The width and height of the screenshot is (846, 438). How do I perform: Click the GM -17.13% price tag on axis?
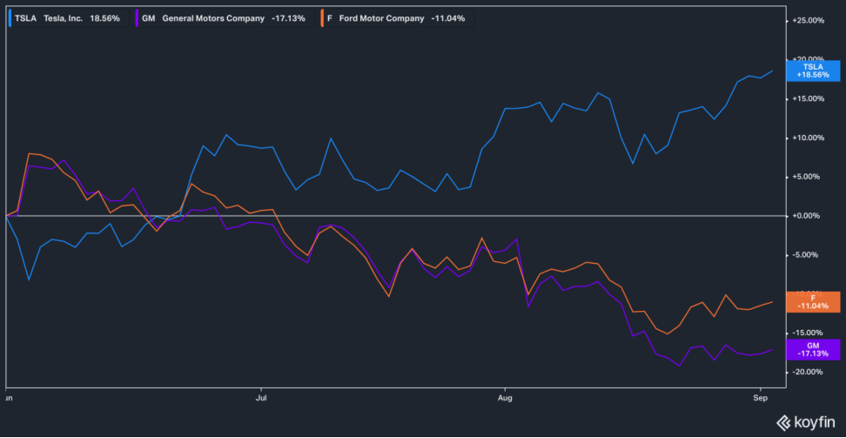[x=813, y=349]
